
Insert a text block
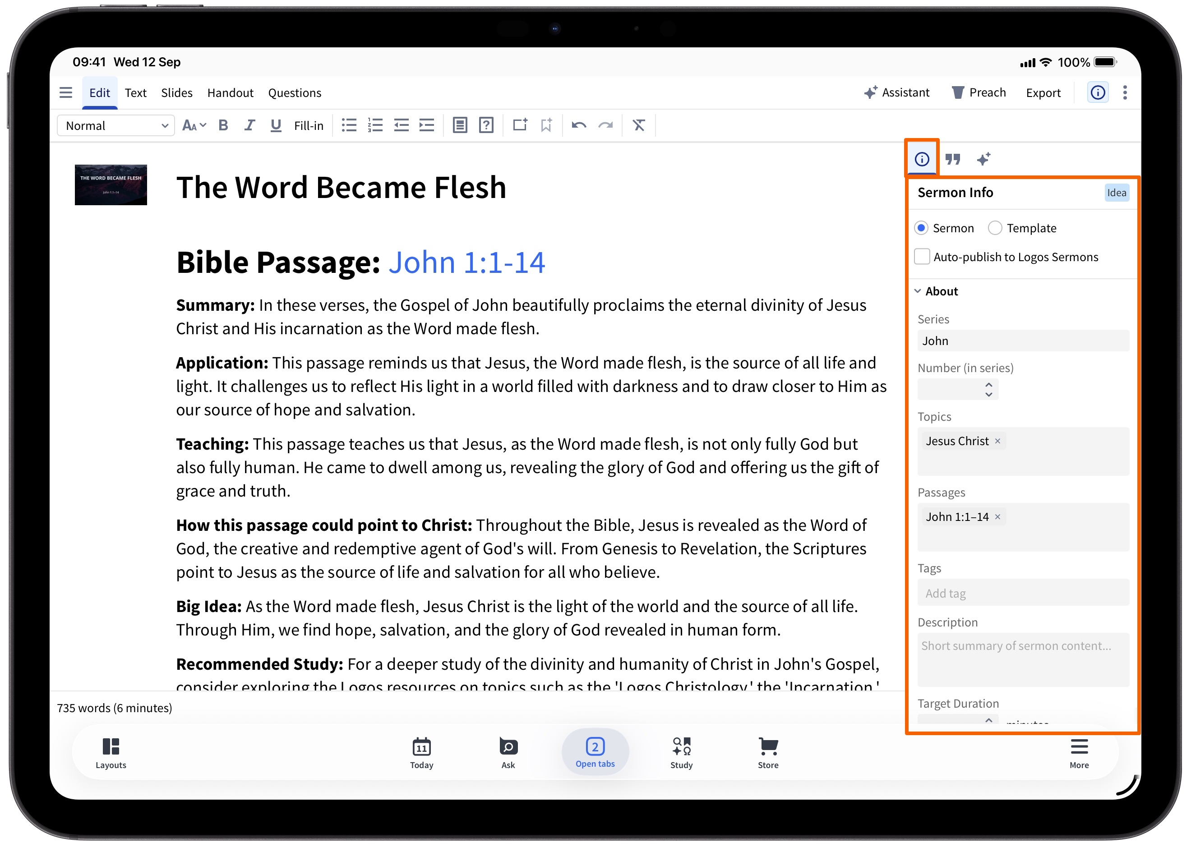[460, 126]
